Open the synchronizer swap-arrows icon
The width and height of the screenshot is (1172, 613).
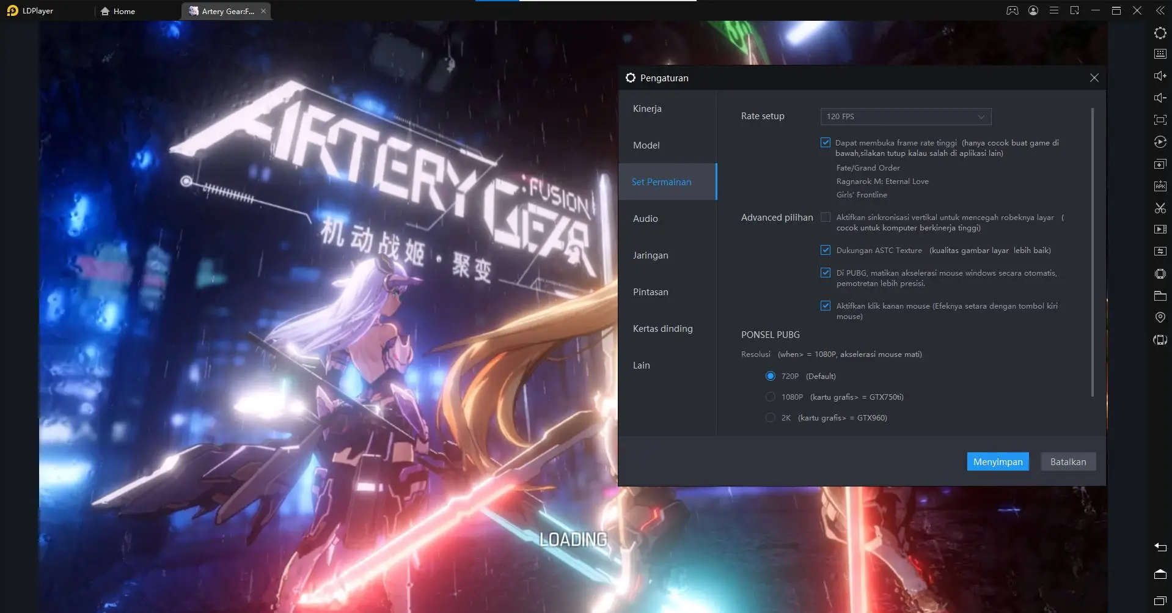coord(1160,251)
